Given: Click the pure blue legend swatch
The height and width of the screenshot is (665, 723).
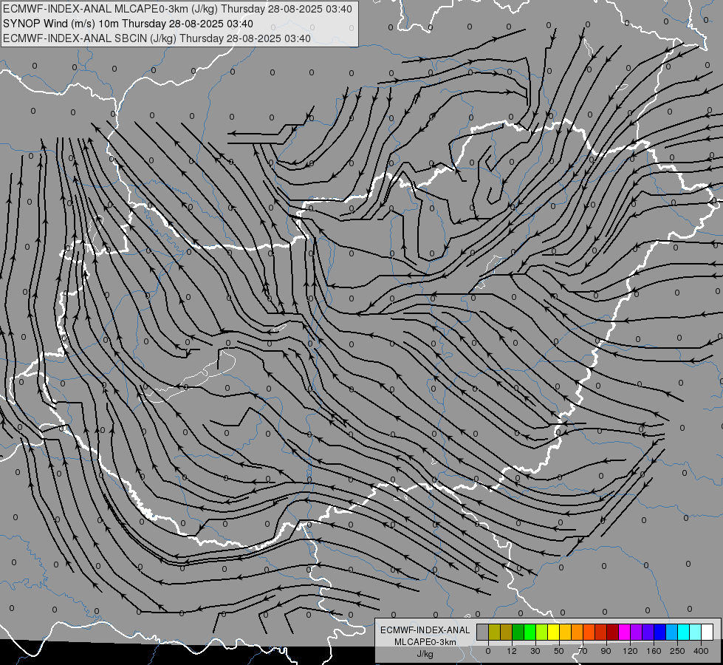Looking at the screenshot, I should coord(660,632).
